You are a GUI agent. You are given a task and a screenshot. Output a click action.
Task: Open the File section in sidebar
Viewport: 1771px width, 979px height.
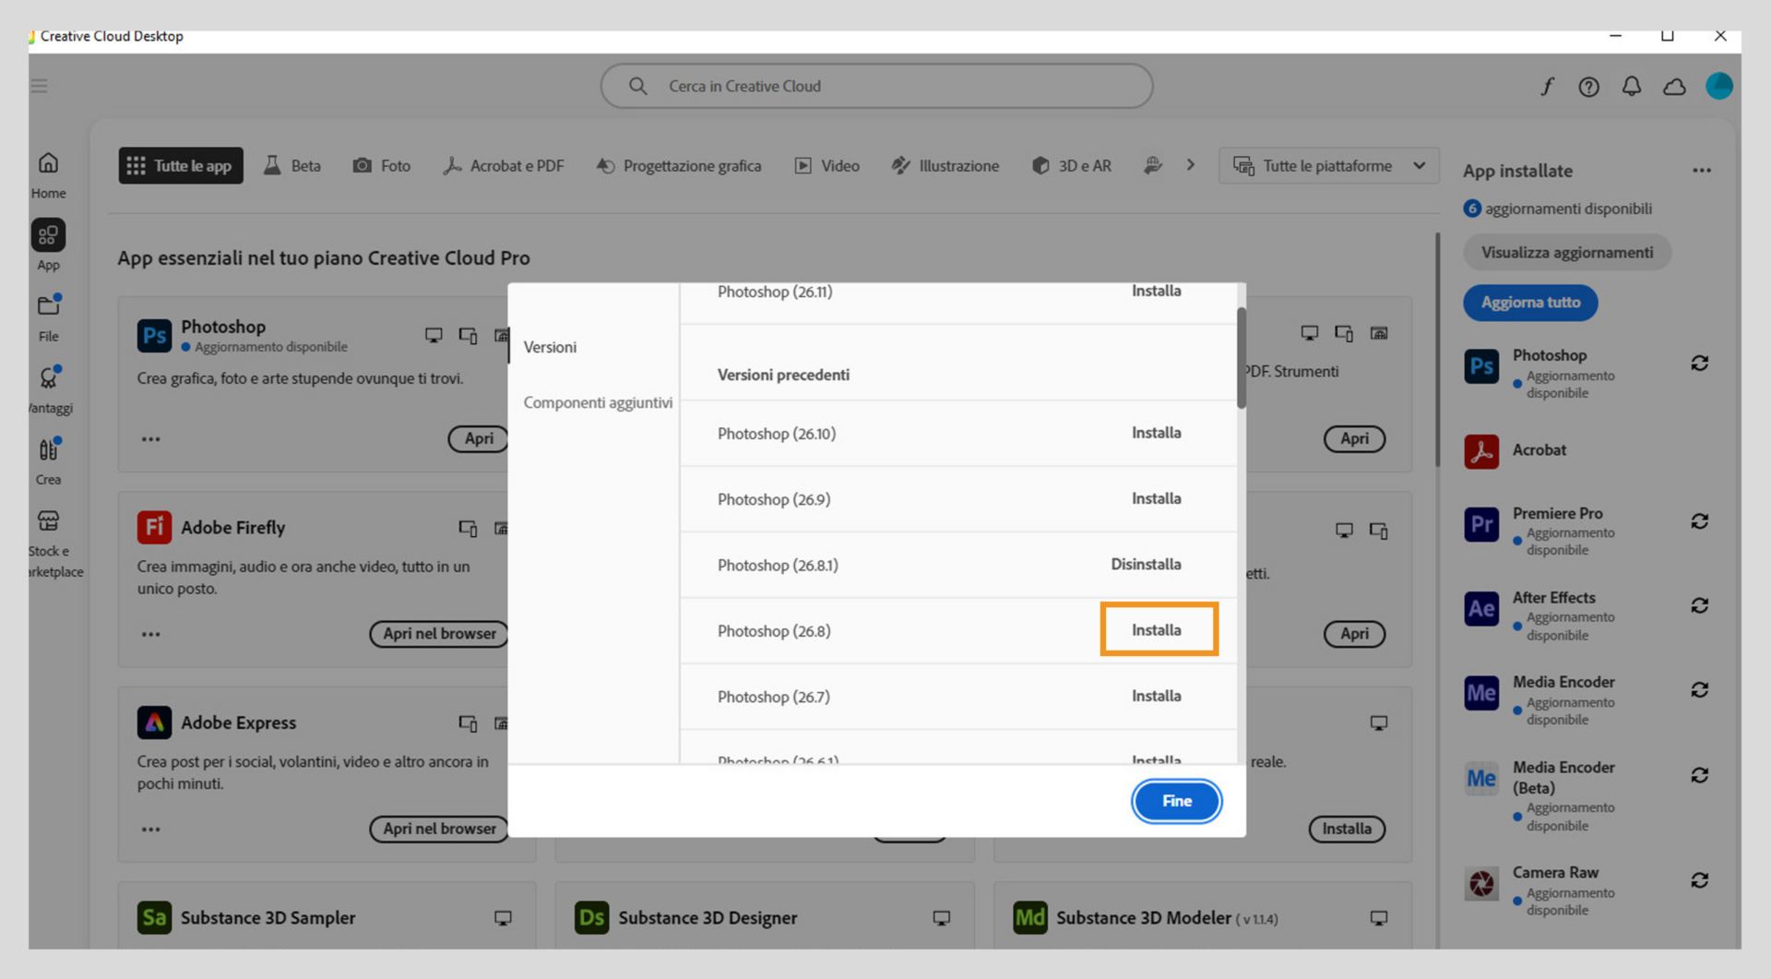tap(48, 317)
